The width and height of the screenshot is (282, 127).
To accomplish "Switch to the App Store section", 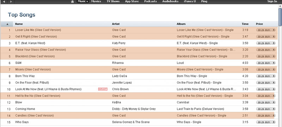I will [132, 1].
